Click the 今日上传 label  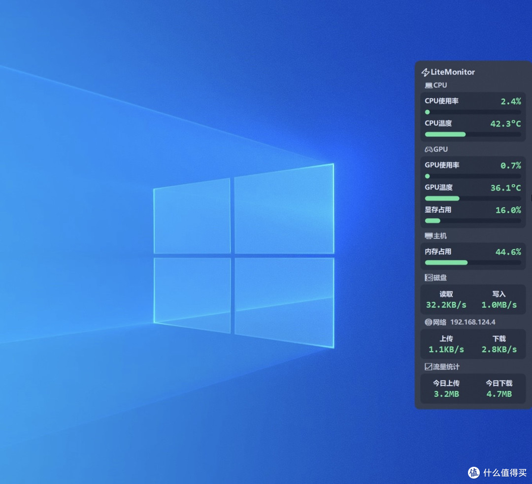click(446, 383)
